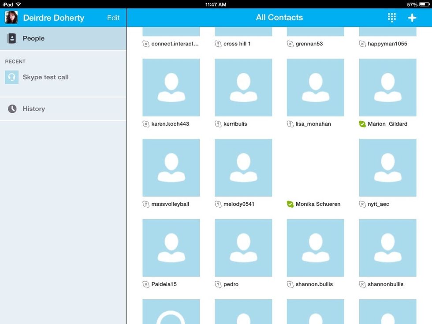Select the People sidebar icon
This screenshot has width=432, height=324.
coord(11,38)
